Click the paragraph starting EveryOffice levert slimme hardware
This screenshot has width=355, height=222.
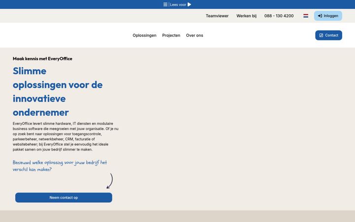pyautogui.click(x=66, y=136)
